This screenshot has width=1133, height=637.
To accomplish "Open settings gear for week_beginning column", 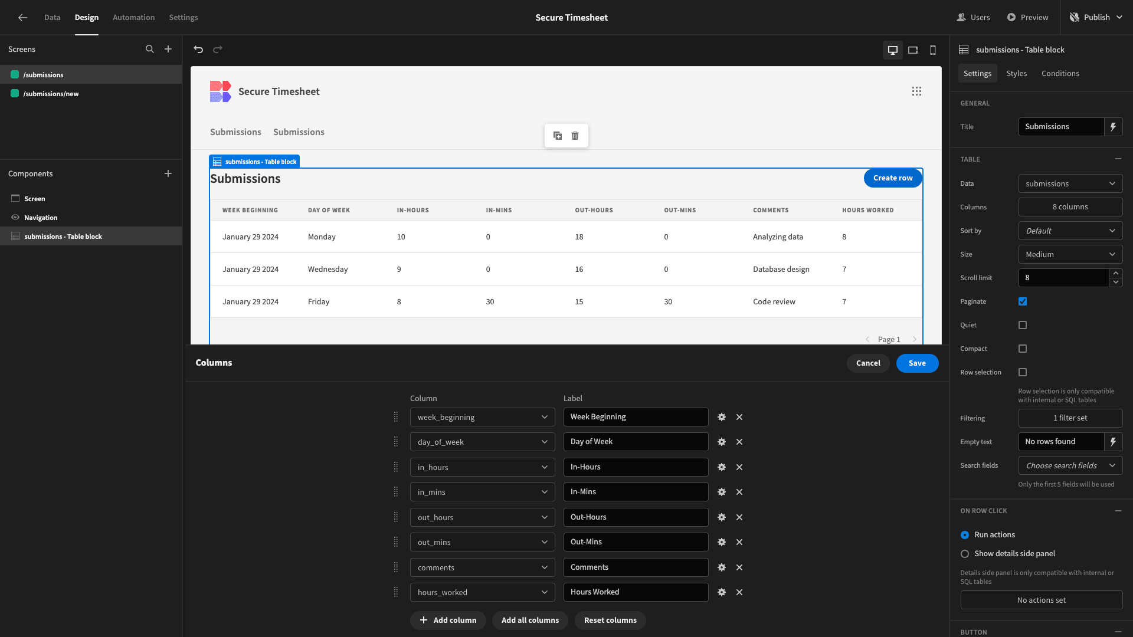I will coord(722,417).
